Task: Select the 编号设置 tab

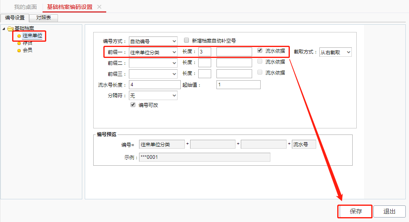Action: (x=15, y=18)
